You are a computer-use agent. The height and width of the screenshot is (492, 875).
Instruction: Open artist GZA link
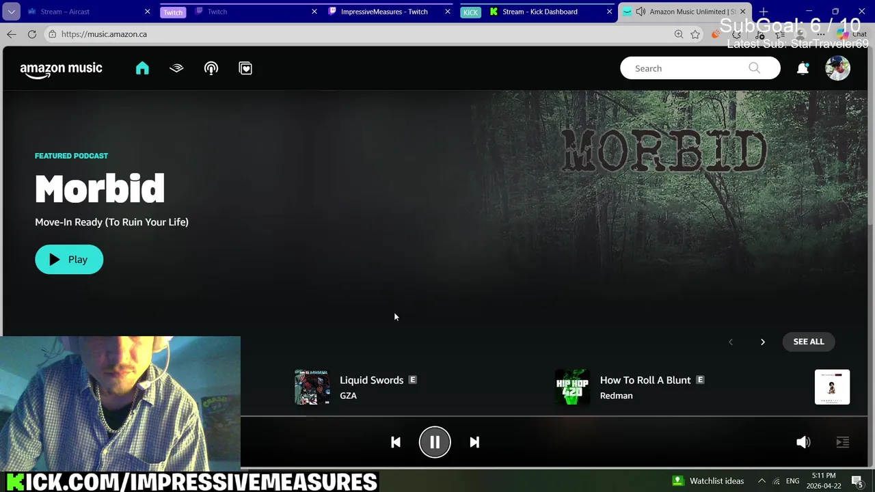click(348, 396)
